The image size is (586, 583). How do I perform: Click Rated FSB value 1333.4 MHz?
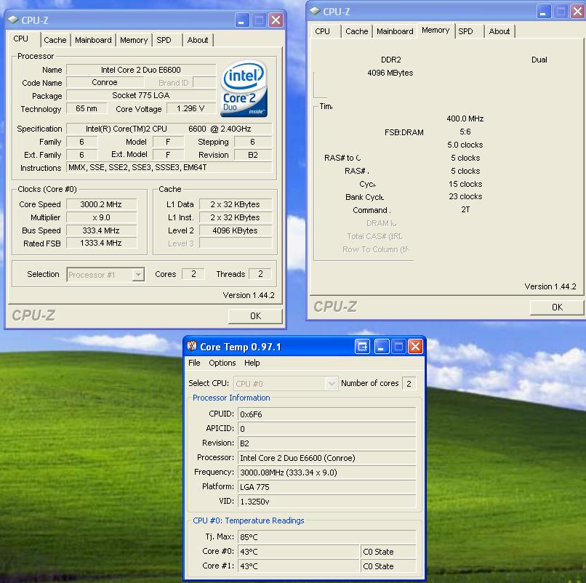(x=101, y=244)
